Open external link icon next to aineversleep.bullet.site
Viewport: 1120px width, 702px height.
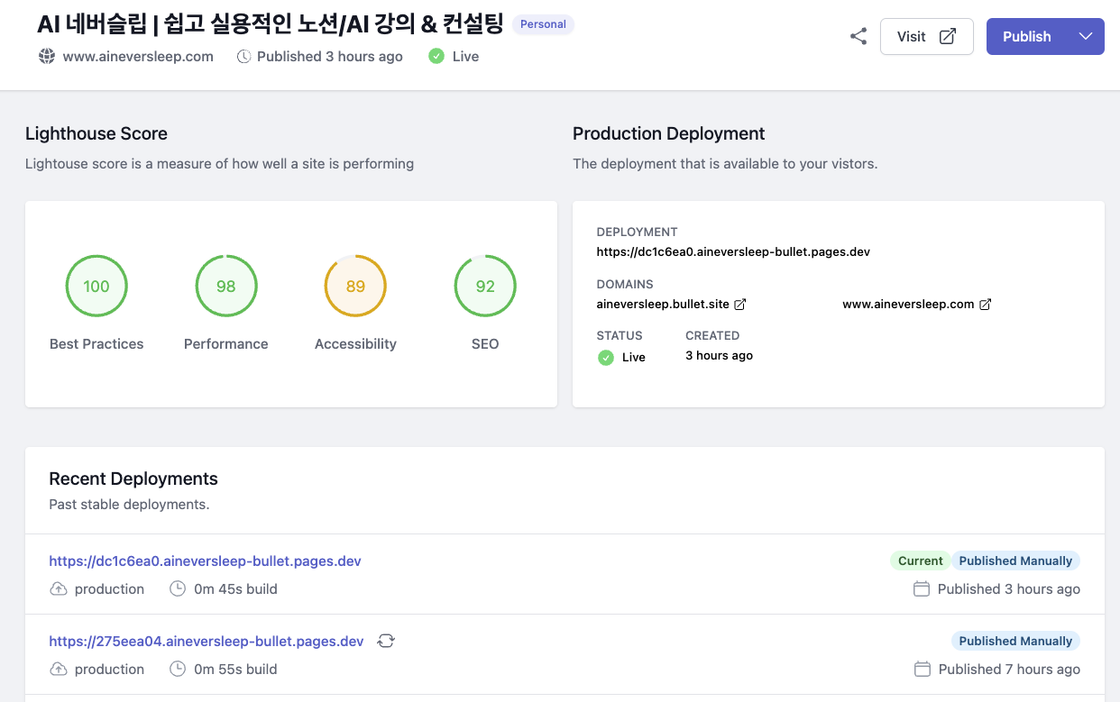pyautogui.click(x=740, y=305)
